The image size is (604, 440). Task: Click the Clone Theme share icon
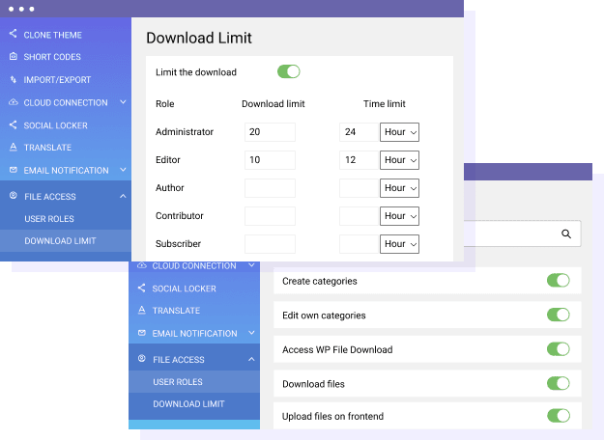13,35
